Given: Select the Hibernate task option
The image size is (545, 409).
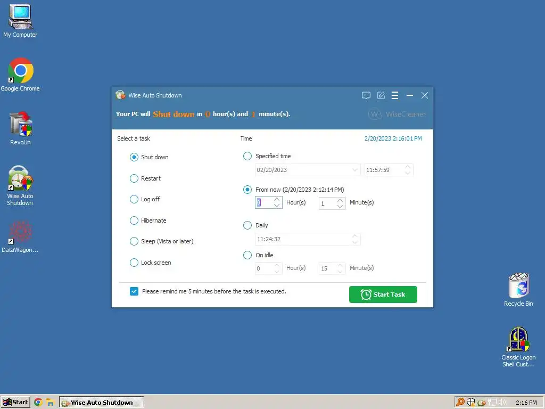Looking at the screenshot, I should click(x=148, y=220).
